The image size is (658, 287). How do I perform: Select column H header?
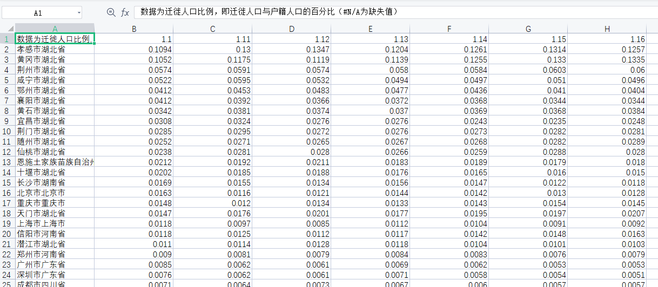point(607,29)
